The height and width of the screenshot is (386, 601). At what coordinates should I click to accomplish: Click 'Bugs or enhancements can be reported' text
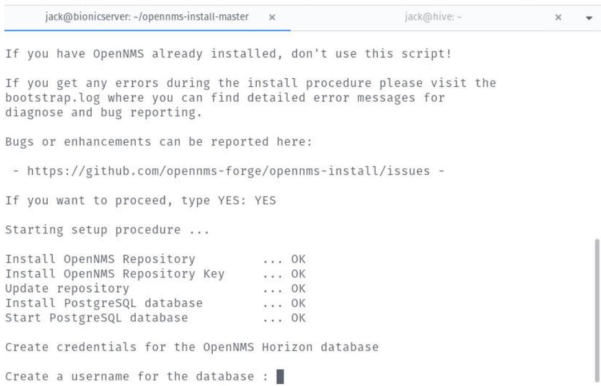tap(137, 141)
